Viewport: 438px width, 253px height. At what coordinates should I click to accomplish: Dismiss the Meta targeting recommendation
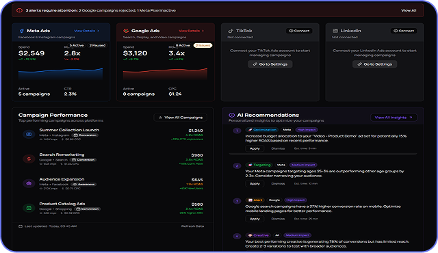[278, 183]
